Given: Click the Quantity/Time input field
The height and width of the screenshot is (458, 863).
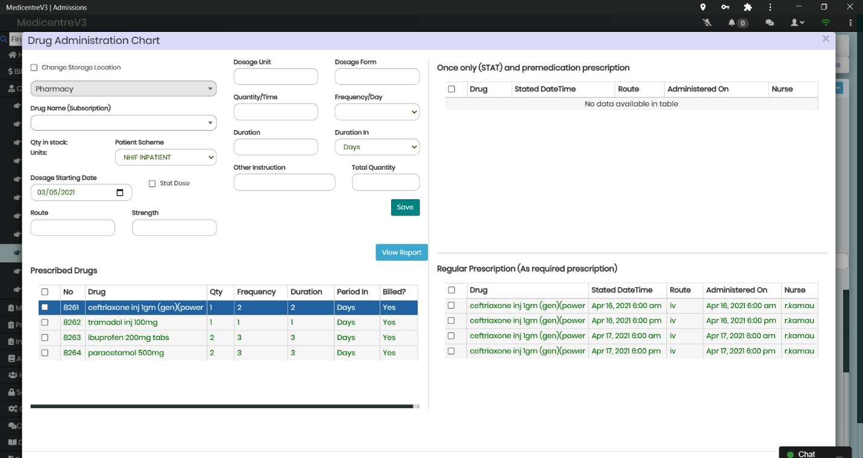Looking at the screenshot, I should tap(276, 112).
